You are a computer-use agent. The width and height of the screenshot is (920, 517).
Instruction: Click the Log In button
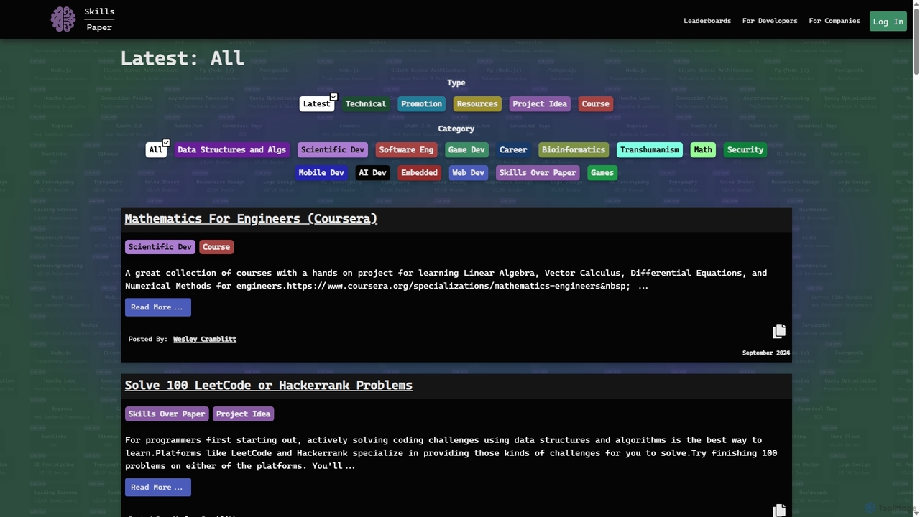(888, 21)
